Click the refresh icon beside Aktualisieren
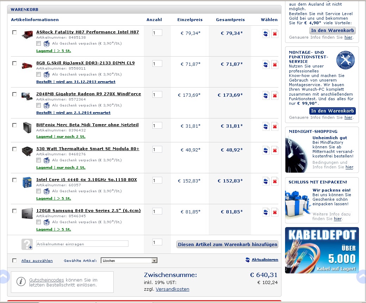The image size is (366, 303). [248, 260]
